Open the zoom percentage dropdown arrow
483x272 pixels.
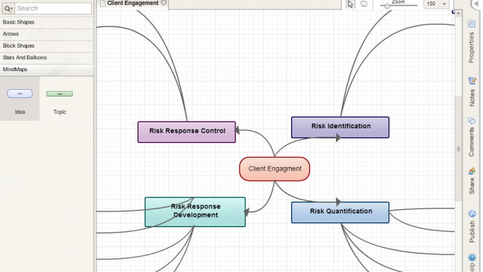click(x=444, y=4)
